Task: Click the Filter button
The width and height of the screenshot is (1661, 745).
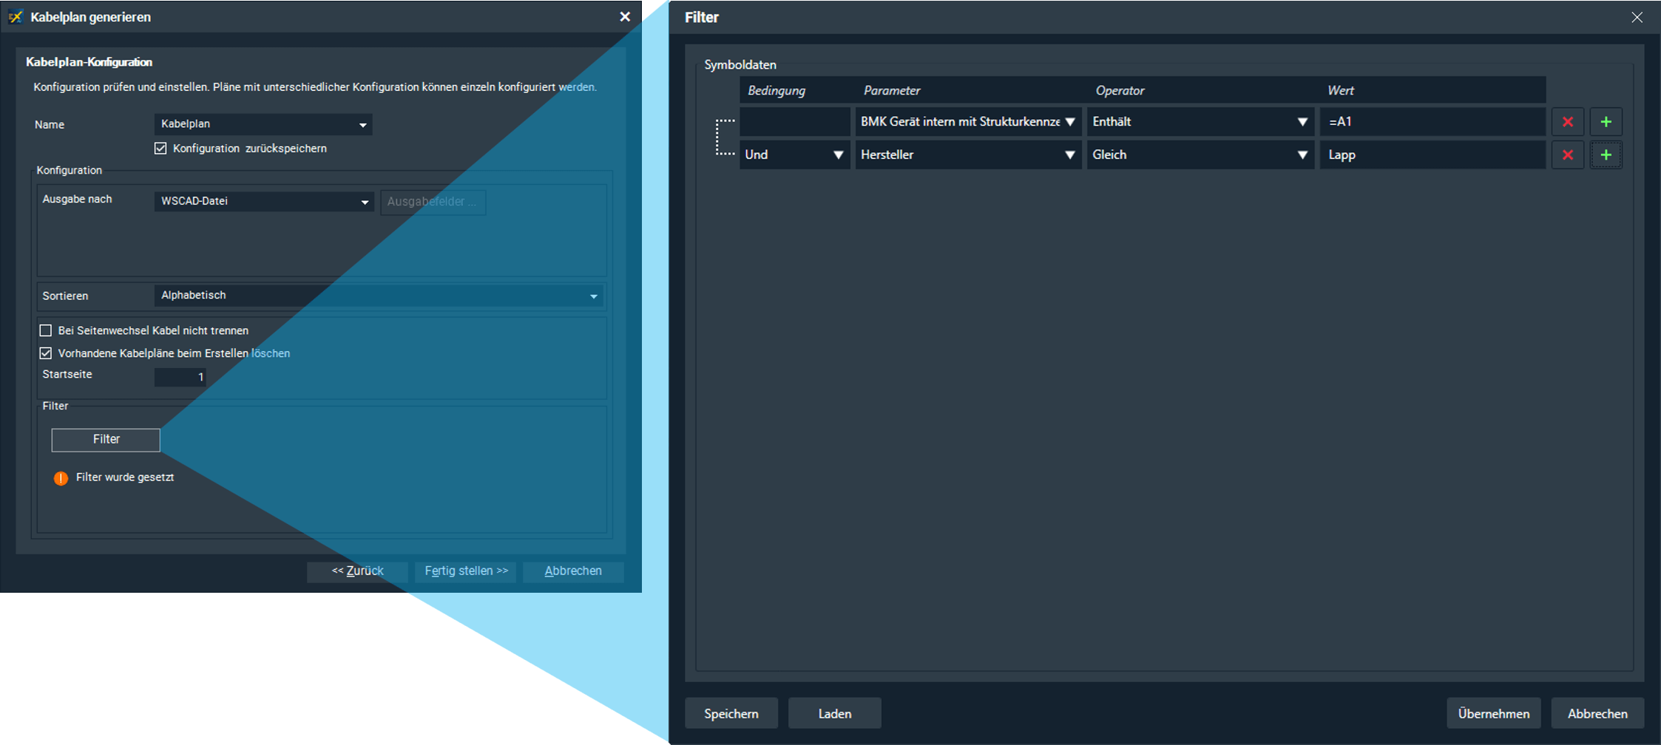Action: (106, 440)
